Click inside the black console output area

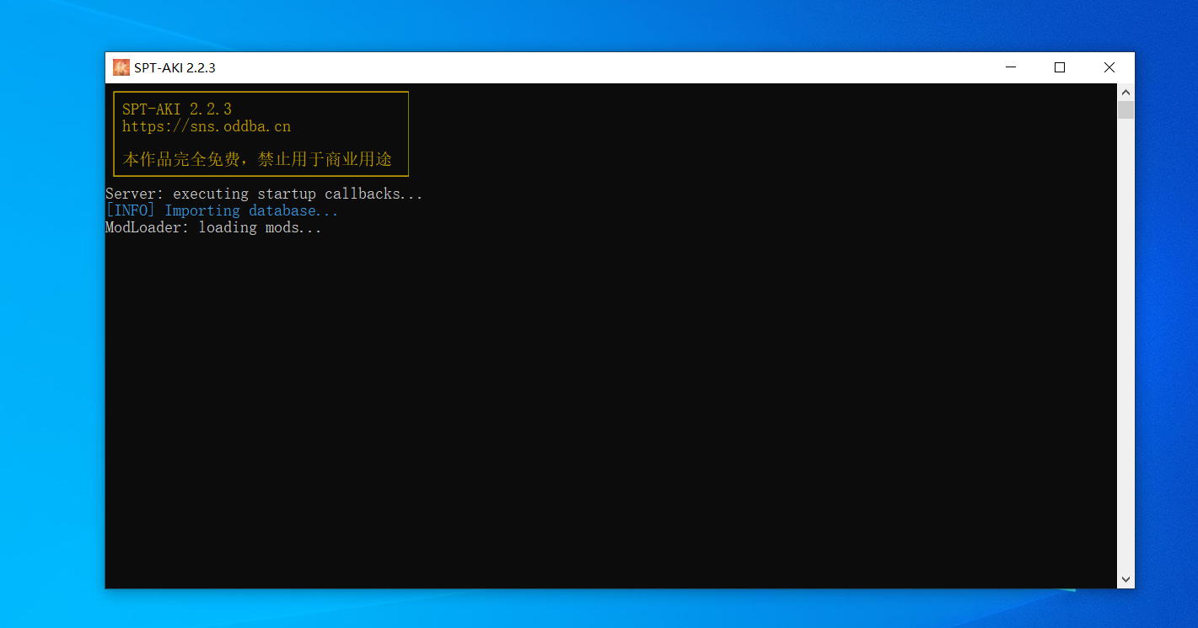point(590,379)
